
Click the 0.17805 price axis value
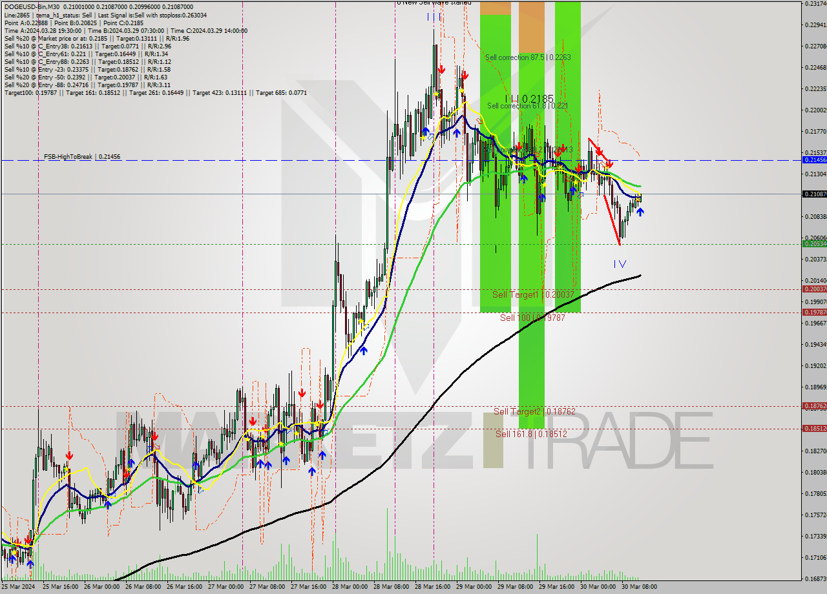[x=815, y=494]
